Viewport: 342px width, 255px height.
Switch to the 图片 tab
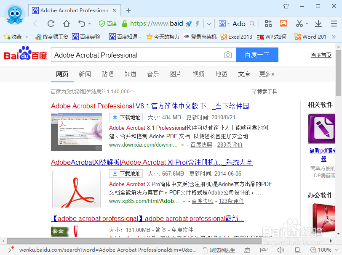[176, 74]
